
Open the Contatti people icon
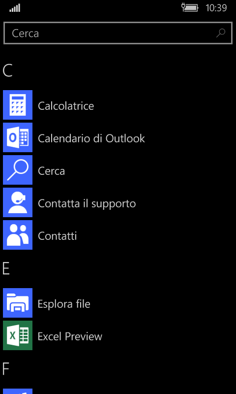click(18, 235)
